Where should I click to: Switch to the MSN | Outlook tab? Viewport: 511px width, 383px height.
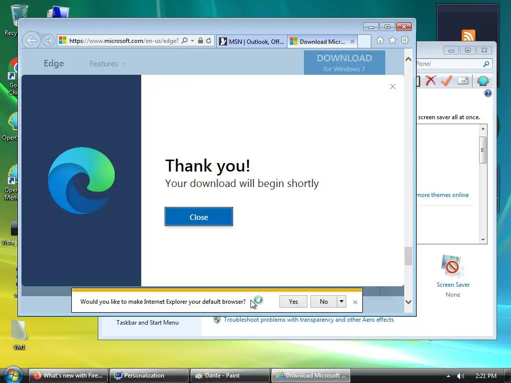click(252, 41)
